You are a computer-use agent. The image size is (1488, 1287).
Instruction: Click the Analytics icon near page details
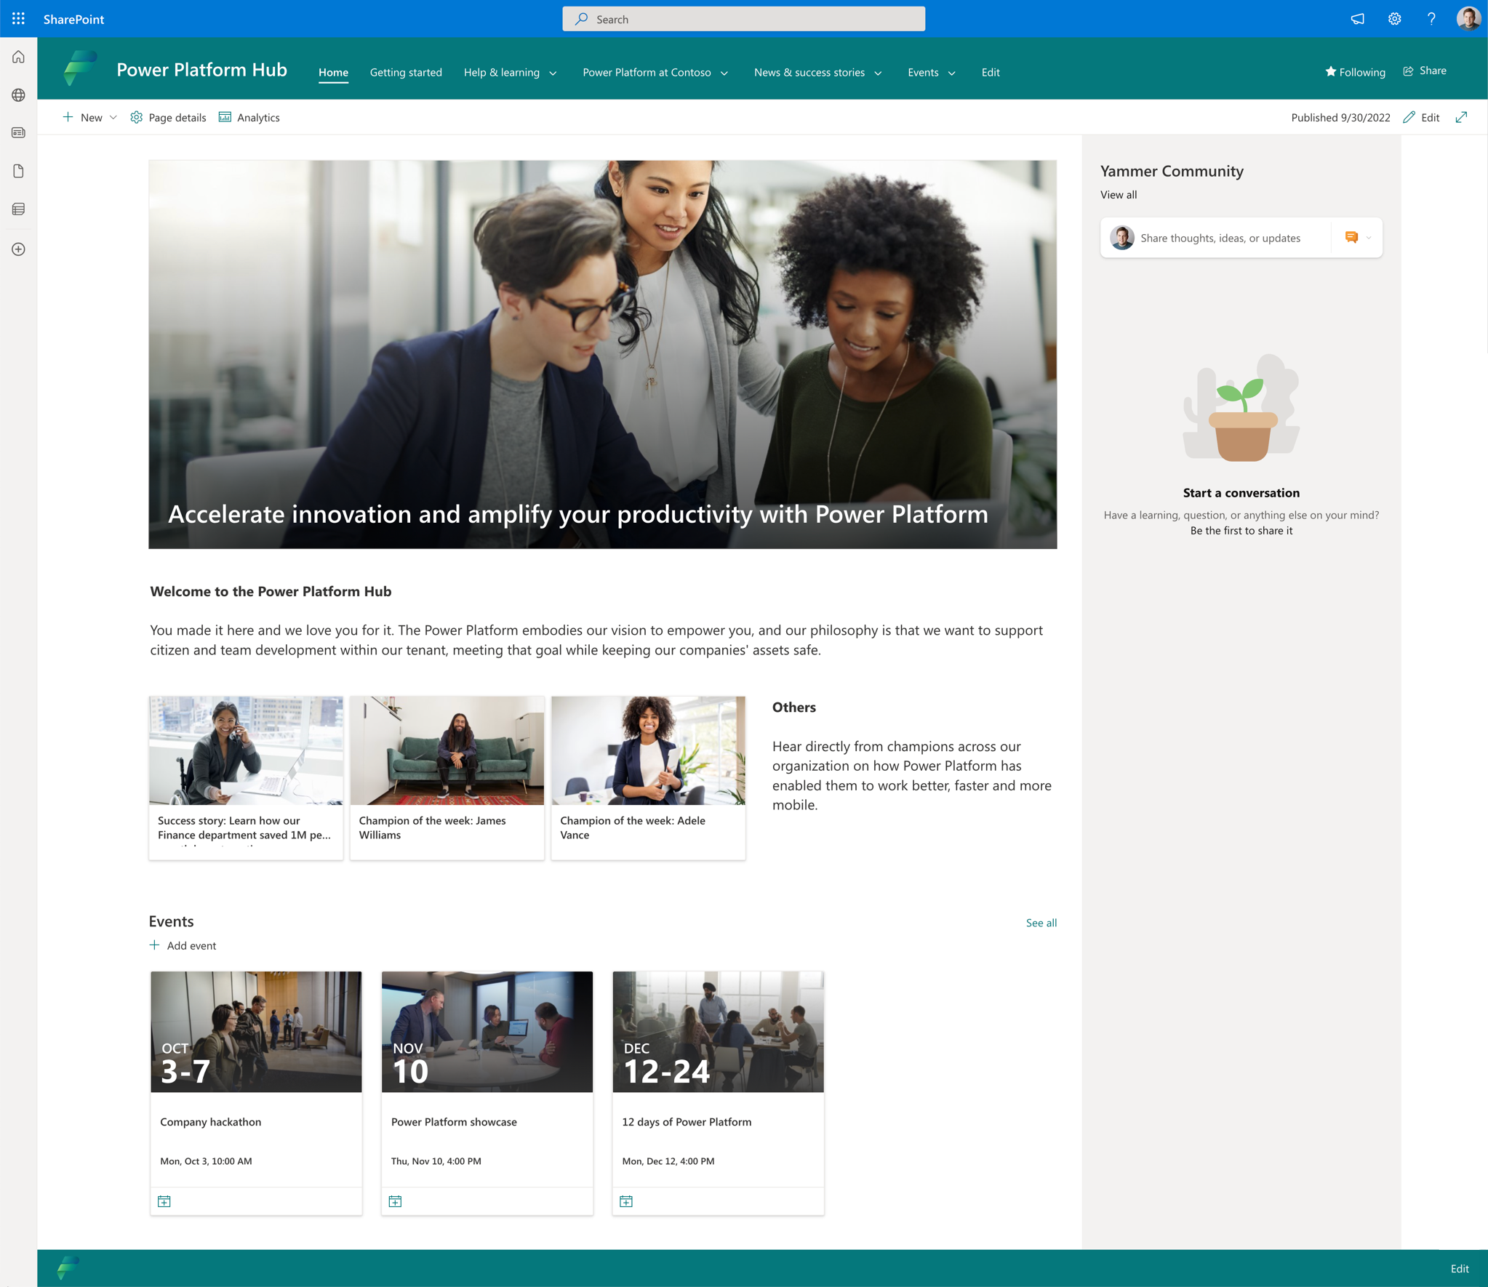(x=226, y=116)
